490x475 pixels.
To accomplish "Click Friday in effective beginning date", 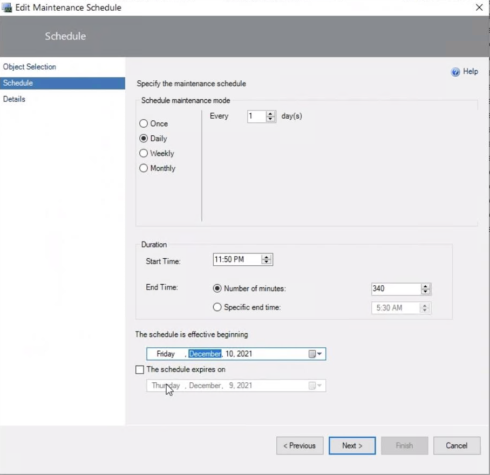I will [x=166, y=354].
